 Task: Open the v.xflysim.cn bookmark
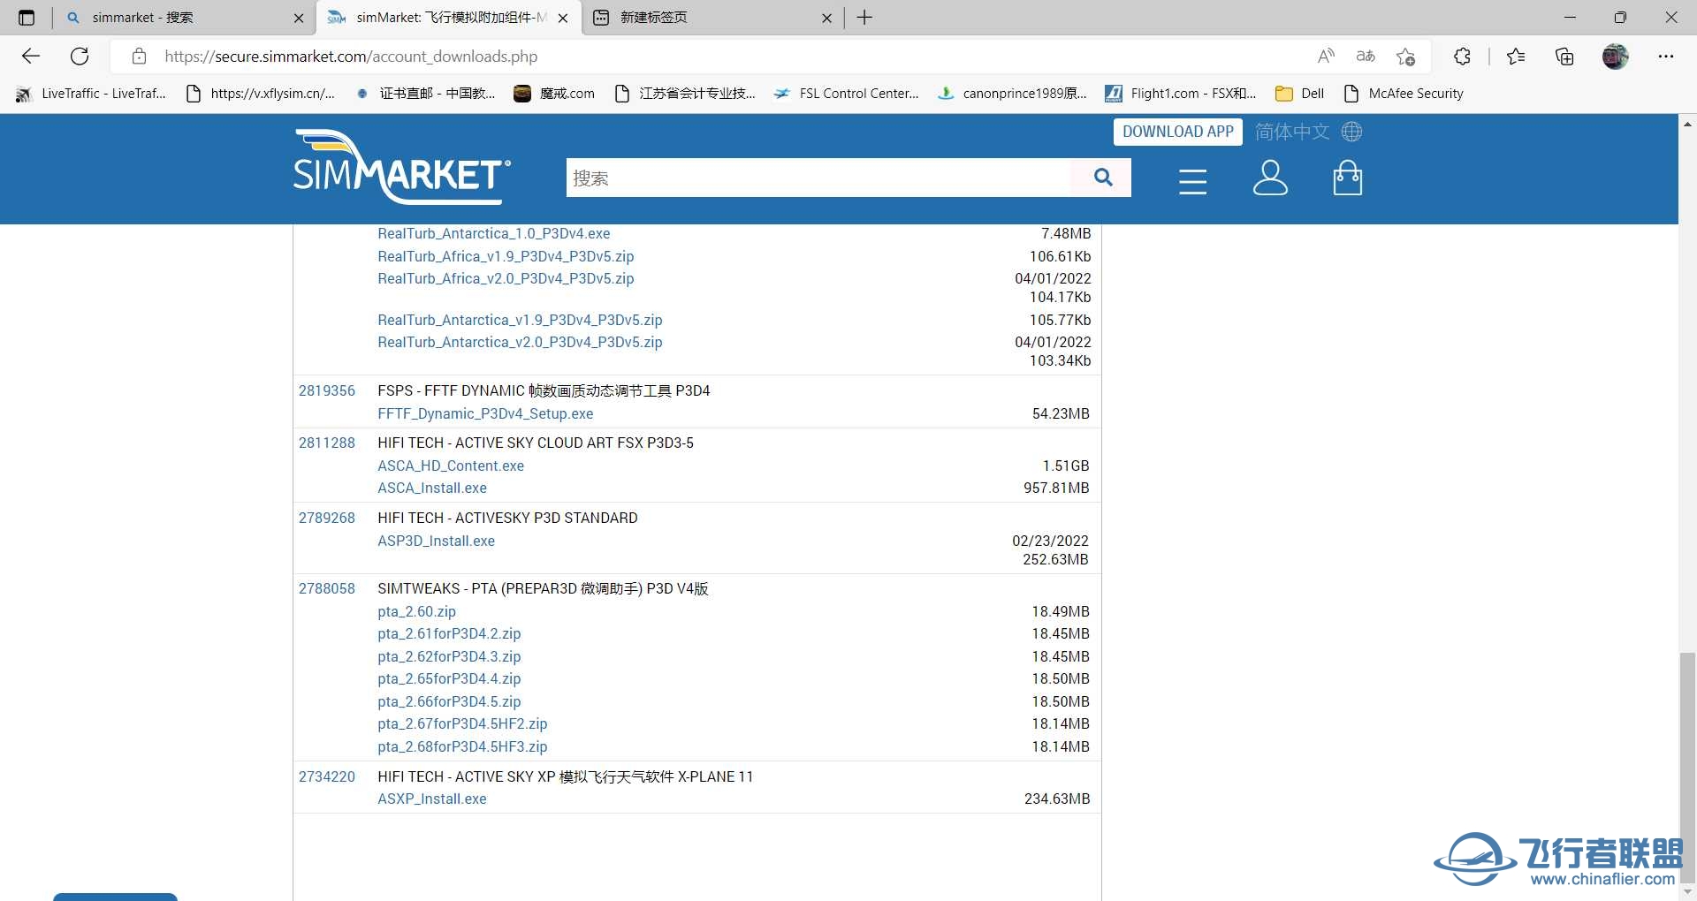tap(261, 94)
